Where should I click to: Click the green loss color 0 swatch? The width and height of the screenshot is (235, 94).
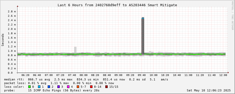(29, 87)
